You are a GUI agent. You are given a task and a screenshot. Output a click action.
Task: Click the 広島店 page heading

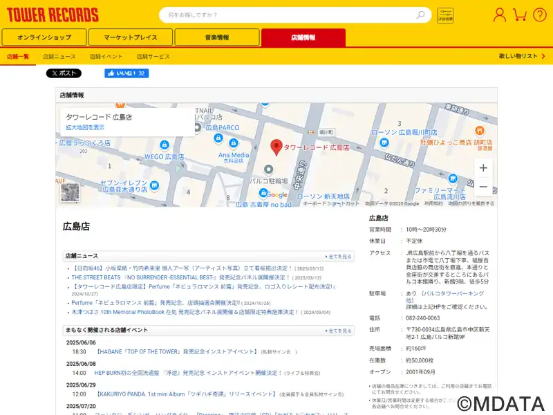[76, 226]
